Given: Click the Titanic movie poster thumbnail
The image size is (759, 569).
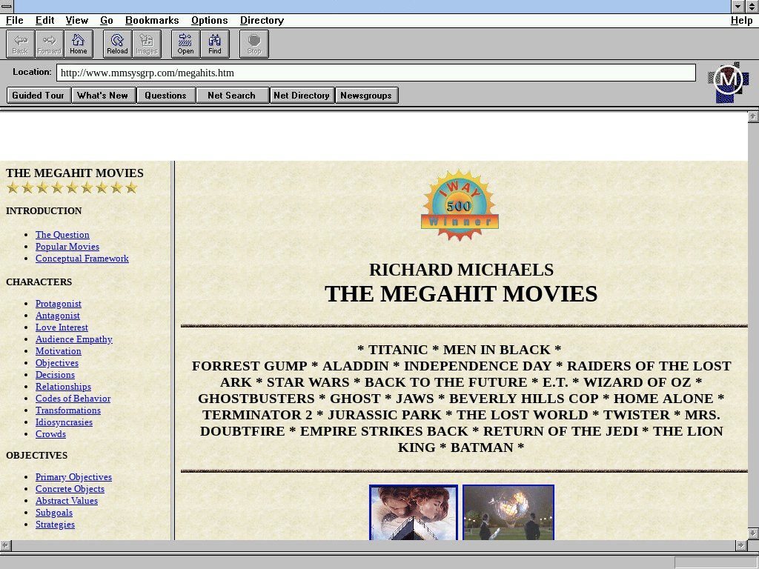Looking at the screenshot, I should point(414,513).
